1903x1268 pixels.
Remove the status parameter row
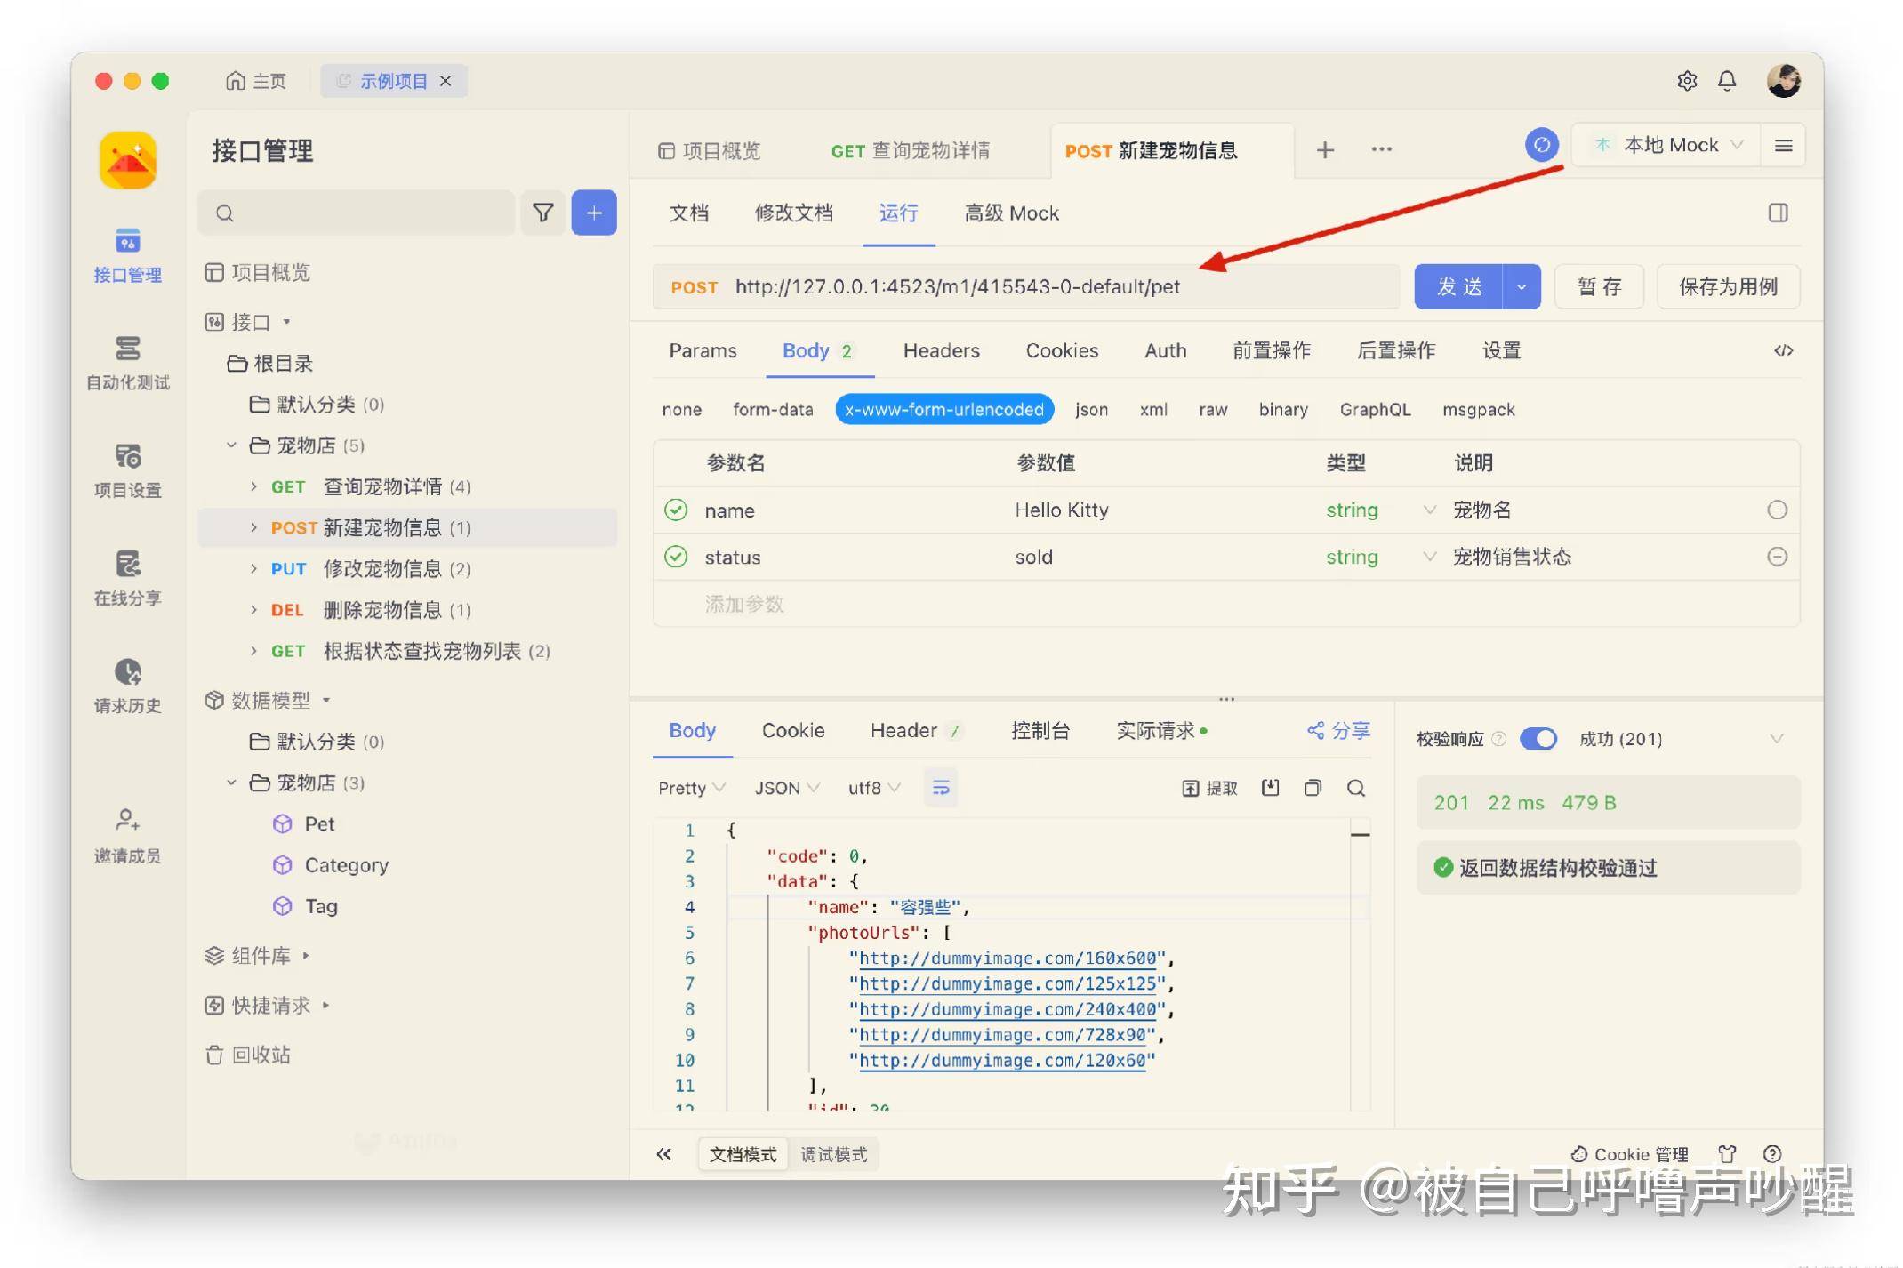tap(1777, 557)
